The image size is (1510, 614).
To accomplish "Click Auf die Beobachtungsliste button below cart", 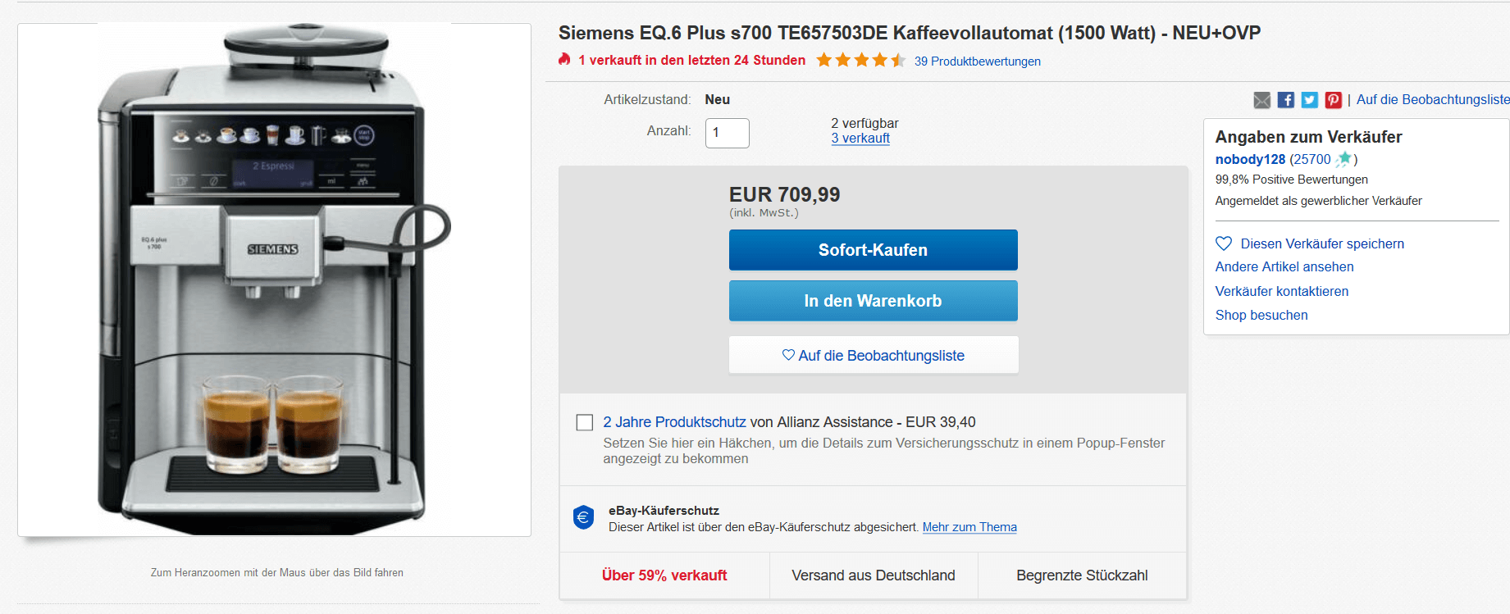I will click(873, 355).
